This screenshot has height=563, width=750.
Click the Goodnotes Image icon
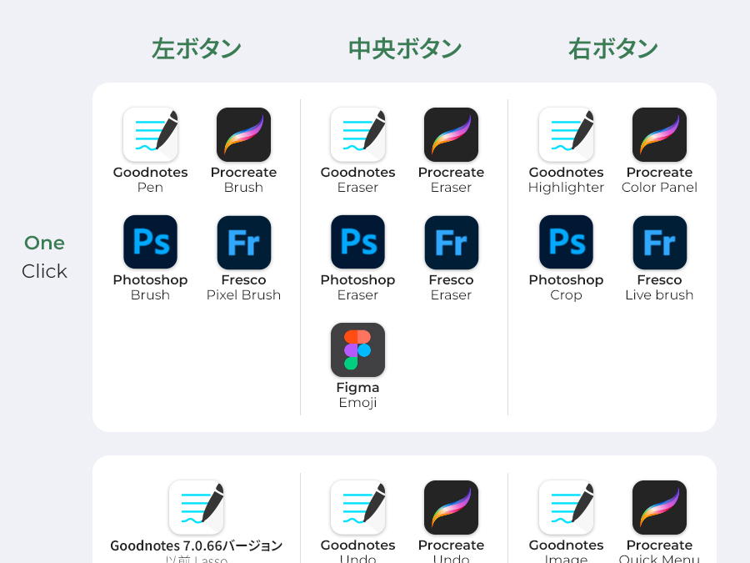pyautogui.click(x=566, y=507)
